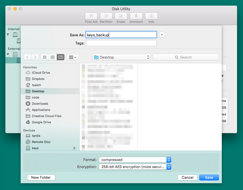Open the Desktop location popup

point(121,57)
